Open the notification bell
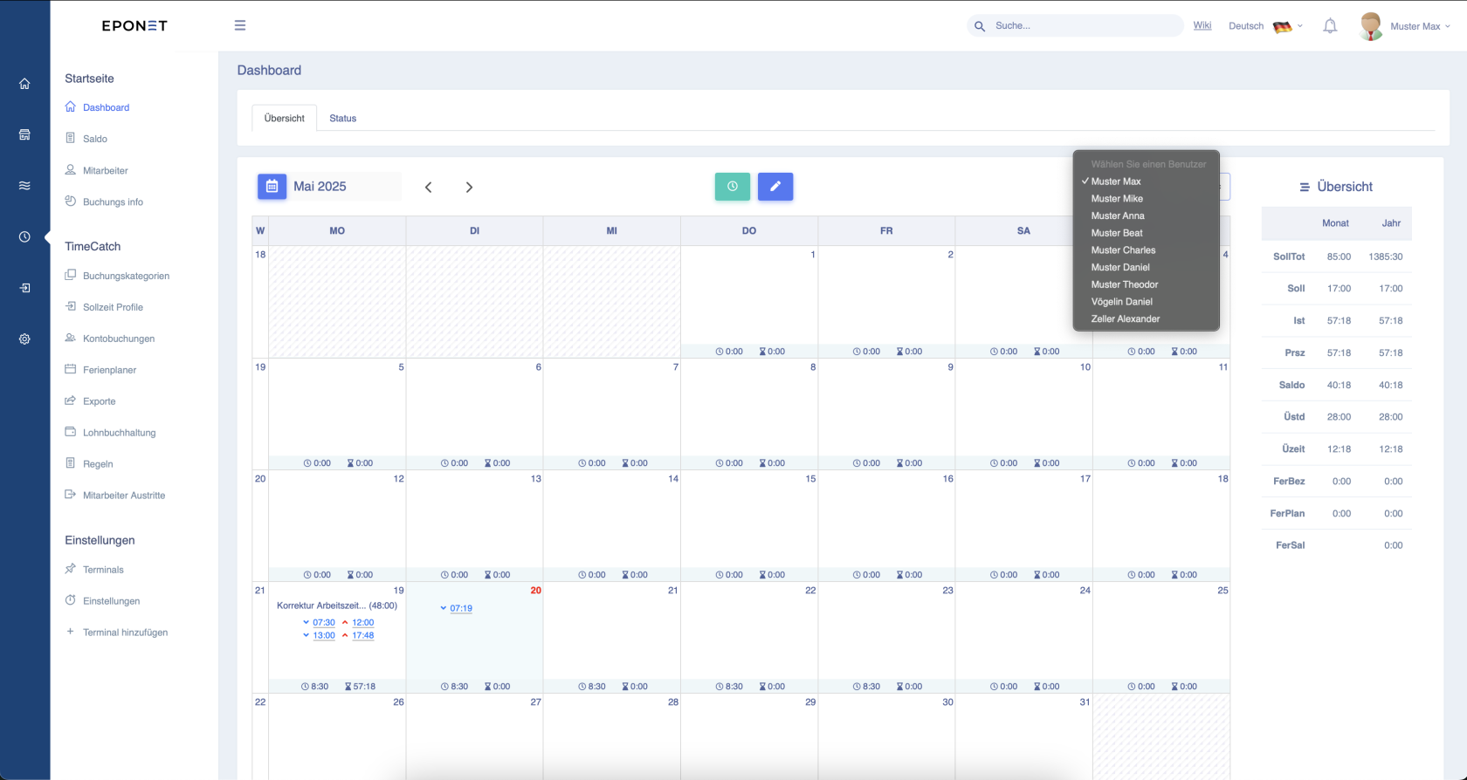 (1330, 26)
